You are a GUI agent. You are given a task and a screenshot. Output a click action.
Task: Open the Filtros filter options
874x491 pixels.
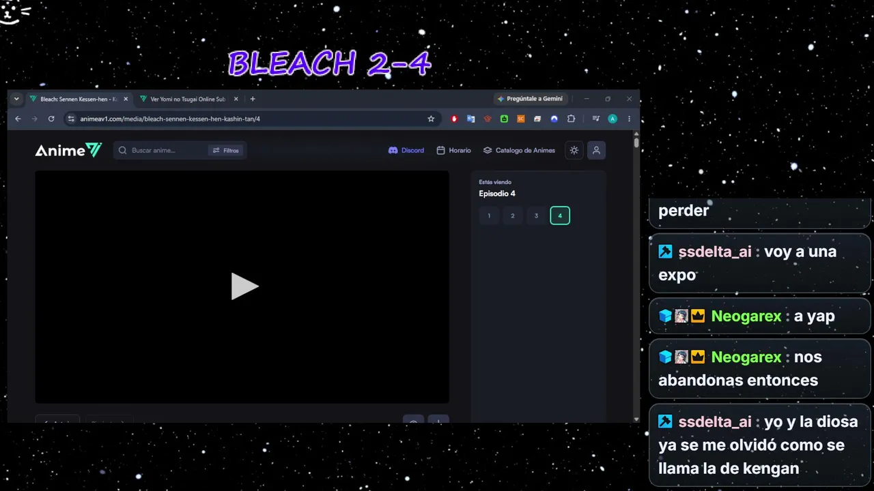[x=225, y=151]
